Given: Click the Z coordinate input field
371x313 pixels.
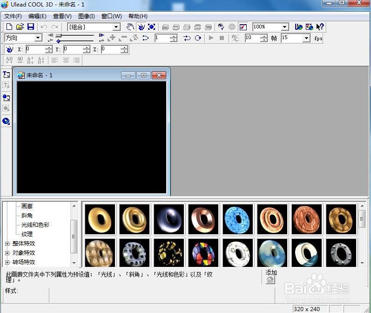Looking at the screenshot, I should tap(111, 49).
